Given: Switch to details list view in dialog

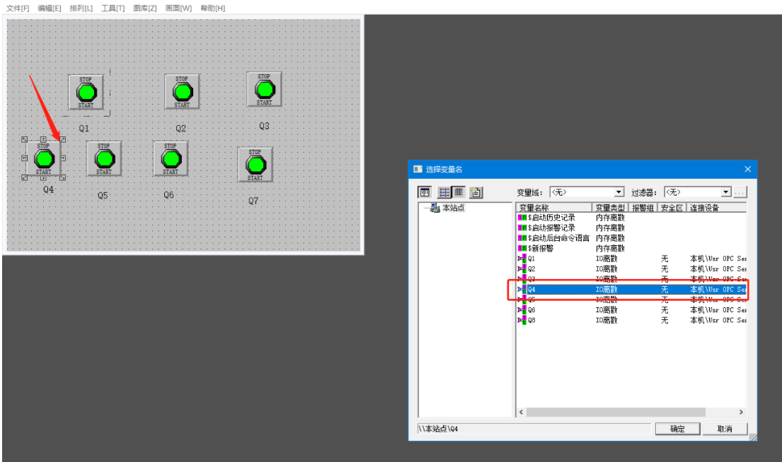Looking at the screenshot, I should (x=459, y=192).
